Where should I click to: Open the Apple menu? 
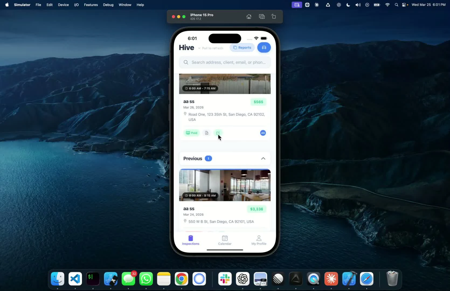[x=7, y=5]
